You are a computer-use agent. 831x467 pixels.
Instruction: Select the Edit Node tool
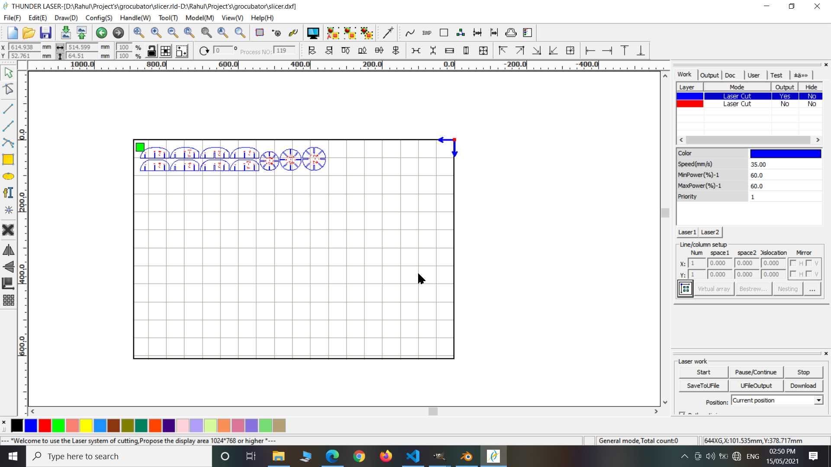(8, 89)
